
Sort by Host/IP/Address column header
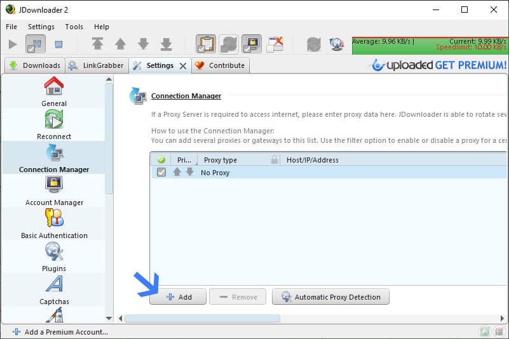312,160
